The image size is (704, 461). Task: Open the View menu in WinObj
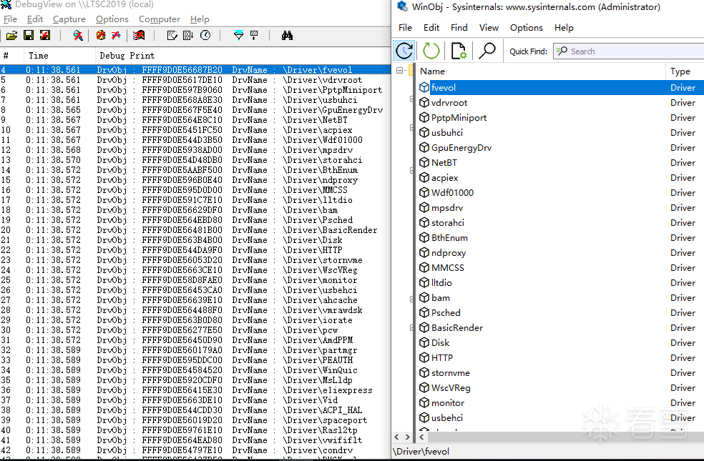pyautogui.click(x=489, y=28)
